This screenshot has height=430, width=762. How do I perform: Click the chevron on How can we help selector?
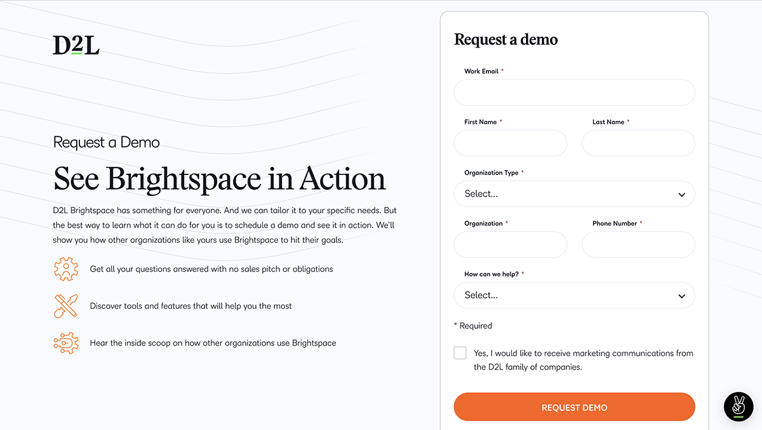click(681, 296)
